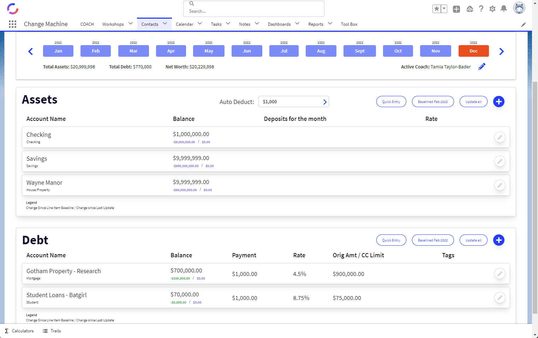538x338 pixels.
Task: Click the Gotham Property - Research name
Action: click(x=64, y=271)
